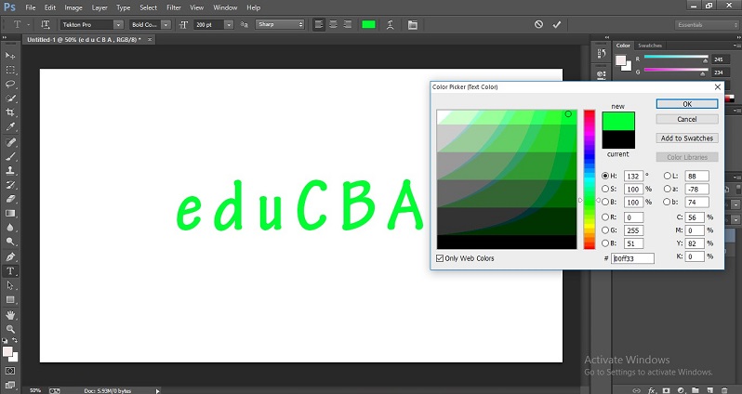The width and height of the screenshot is (742, 394).
Task: Select the Rectangle shape tool
Action: 10,300
